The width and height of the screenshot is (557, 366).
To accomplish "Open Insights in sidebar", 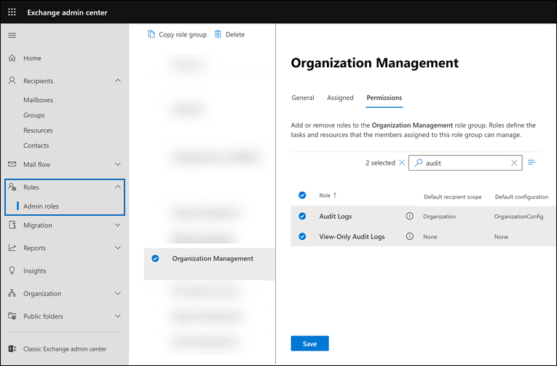I will pos(34,270).
